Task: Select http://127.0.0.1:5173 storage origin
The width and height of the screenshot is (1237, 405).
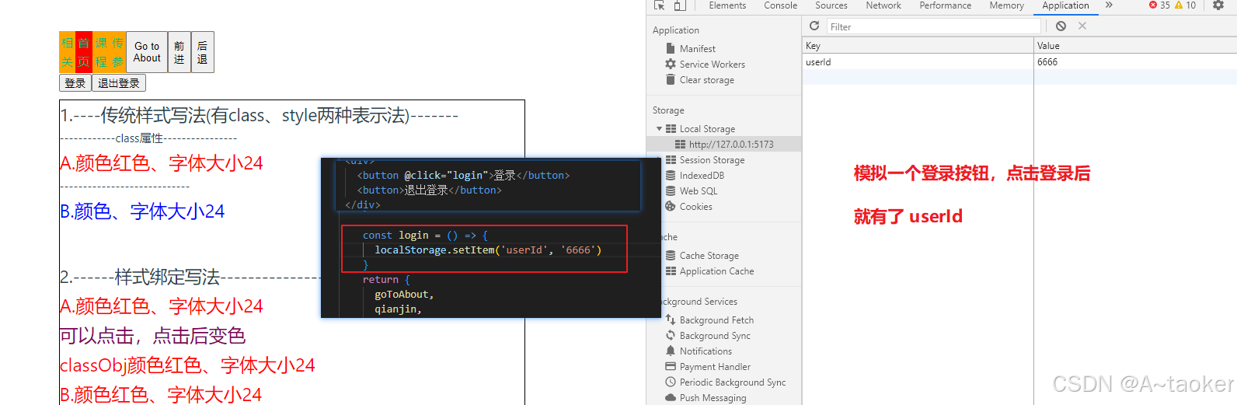Action: tap(724, 144)
